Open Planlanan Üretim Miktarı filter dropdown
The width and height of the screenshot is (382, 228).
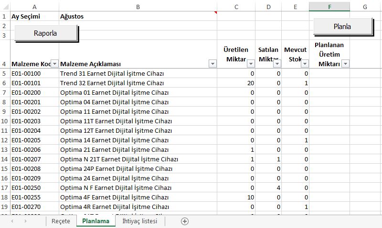point(345,64)
